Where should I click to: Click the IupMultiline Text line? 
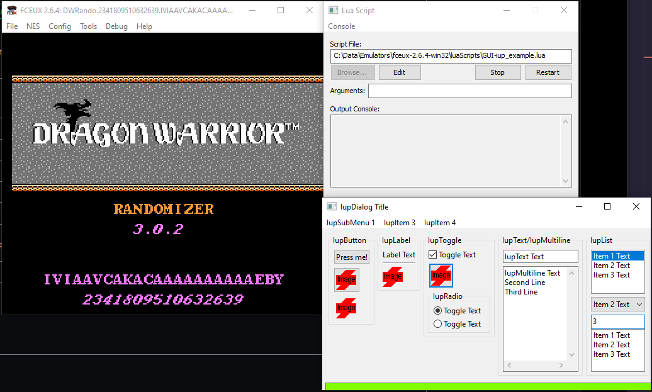532,272
